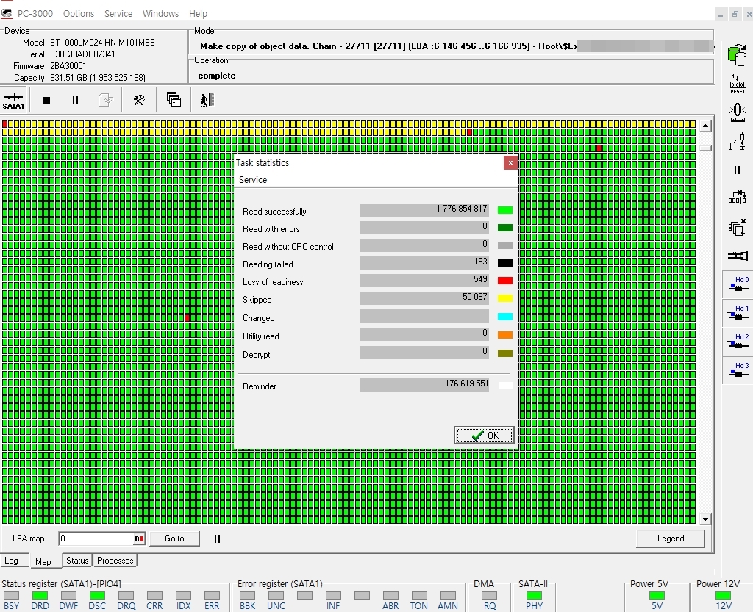Switch to the Processes tab
The width and height of the screenshot is (753, 612).
(x=115, y=560)
